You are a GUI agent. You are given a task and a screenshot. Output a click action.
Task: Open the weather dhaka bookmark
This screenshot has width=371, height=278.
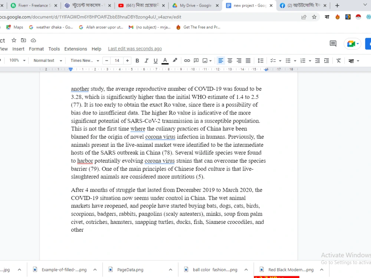coord(51,27)
